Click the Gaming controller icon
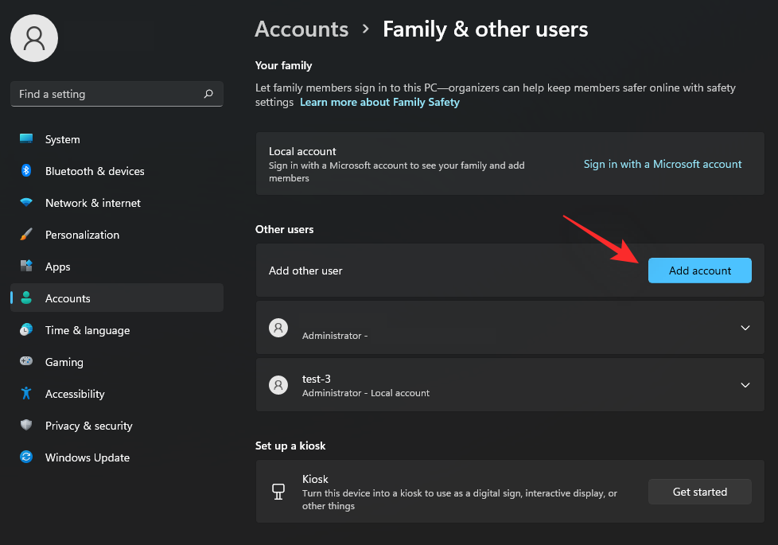The height and width of the screenshot is (545, 778). point(26,362)
